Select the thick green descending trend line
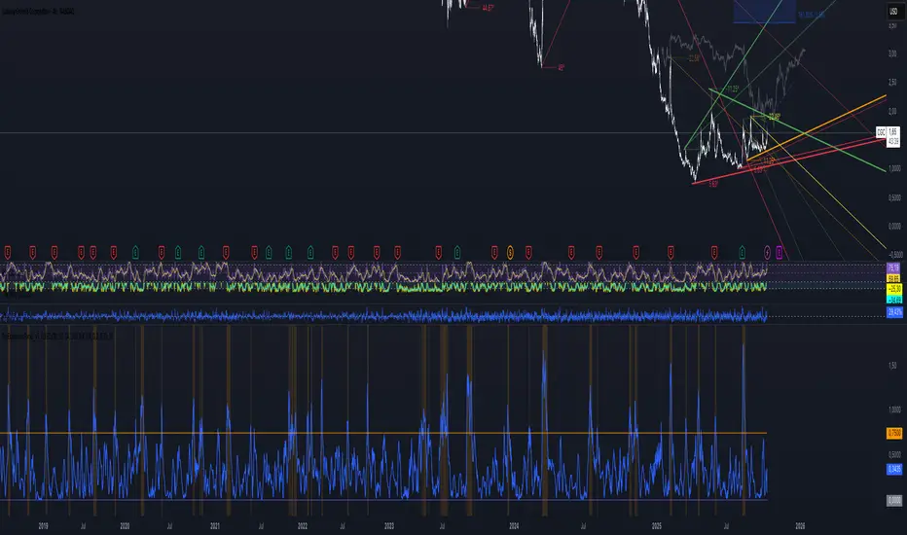This screenshot has width=907, height=535. [x=797, y=129]
